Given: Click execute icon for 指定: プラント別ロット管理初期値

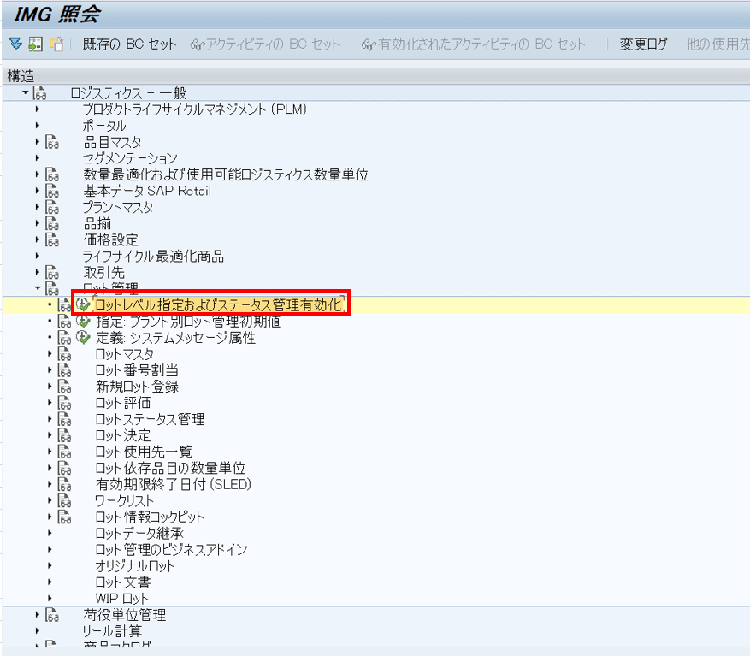Looking at the screenshot, I should tap(83, 322).
